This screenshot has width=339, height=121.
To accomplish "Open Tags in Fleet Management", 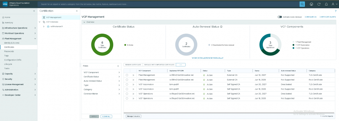I will [7, 56].
